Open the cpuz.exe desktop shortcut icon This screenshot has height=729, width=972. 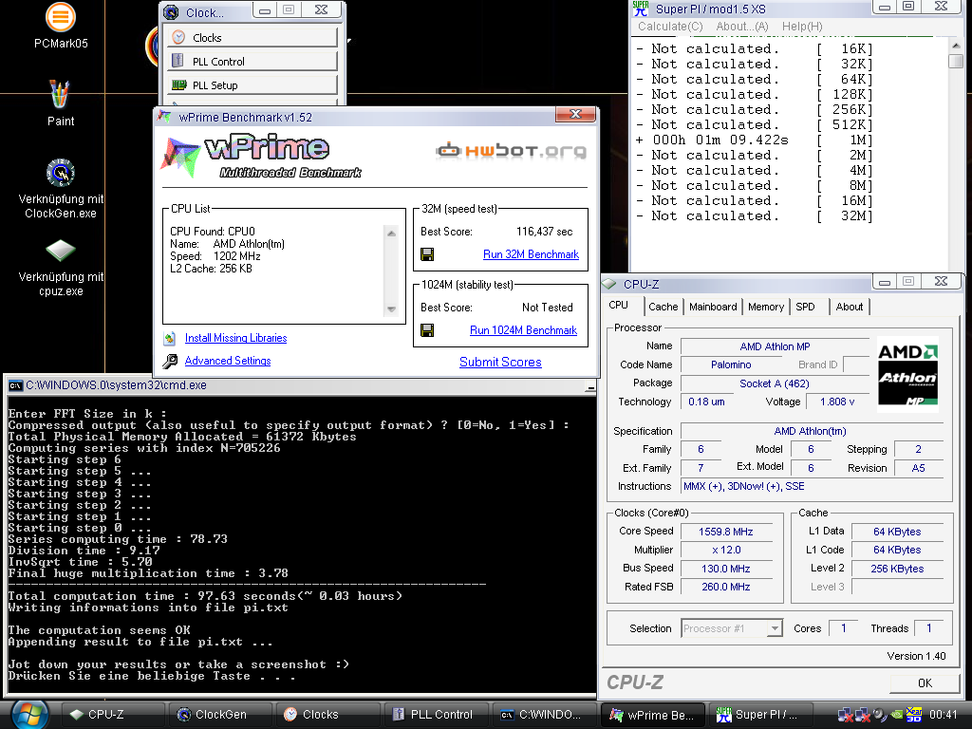(x=61, y=251)
